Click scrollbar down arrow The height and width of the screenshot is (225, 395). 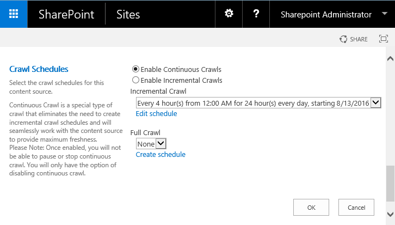[390, 215]
